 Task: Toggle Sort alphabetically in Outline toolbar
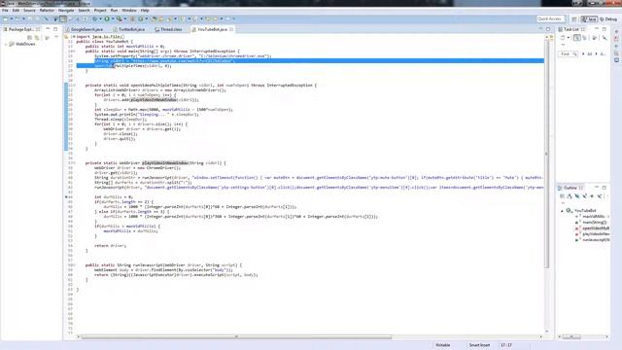click(x=570, y=196)
